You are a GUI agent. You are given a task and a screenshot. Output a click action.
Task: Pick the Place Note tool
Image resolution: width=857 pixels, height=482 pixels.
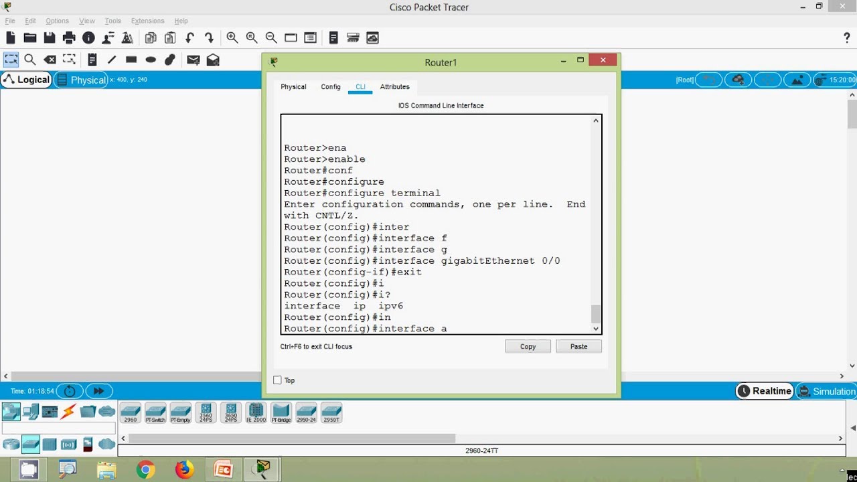[x=92, y=60]
